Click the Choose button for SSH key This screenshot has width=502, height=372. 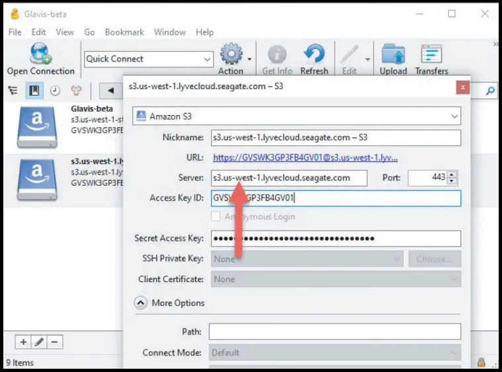click(435, 259)
